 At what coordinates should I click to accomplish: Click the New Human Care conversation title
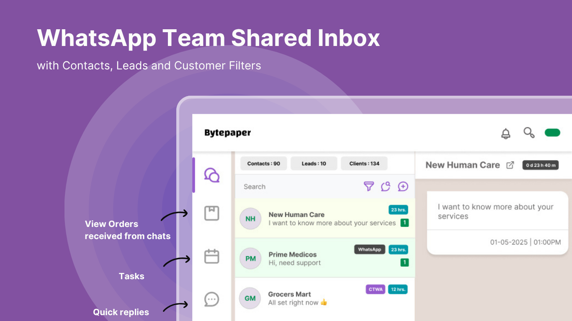(463, 165)
